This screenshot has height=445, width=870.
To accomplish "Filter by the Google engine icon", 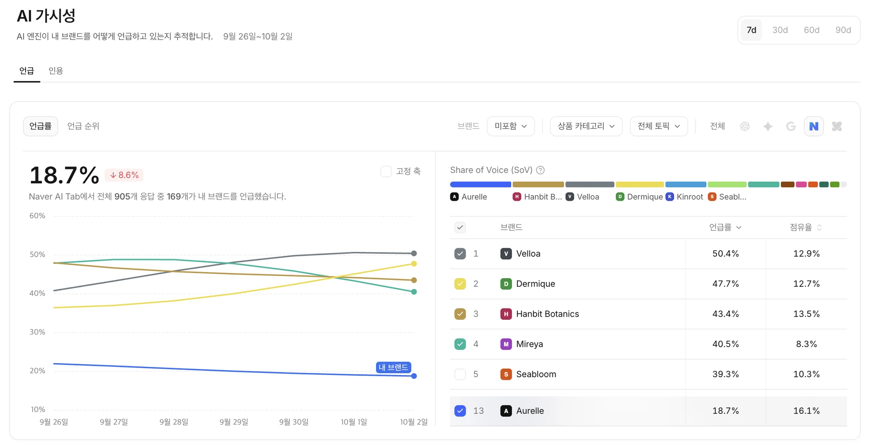I will click(x=791, y=126).
